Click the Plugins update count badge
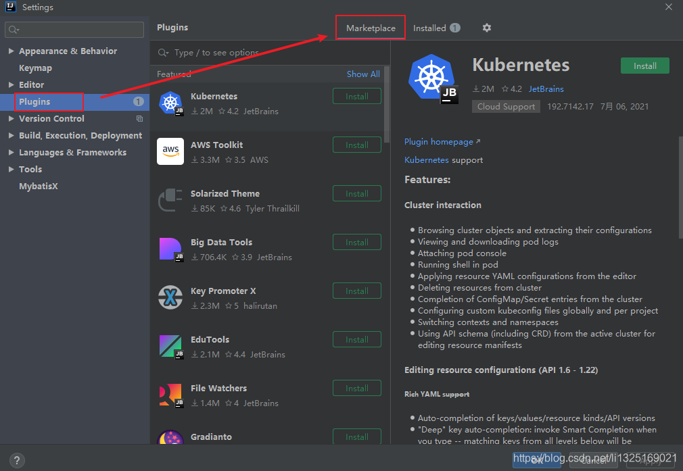This screenshot has width=683, height=471. (x=138, y=101)
